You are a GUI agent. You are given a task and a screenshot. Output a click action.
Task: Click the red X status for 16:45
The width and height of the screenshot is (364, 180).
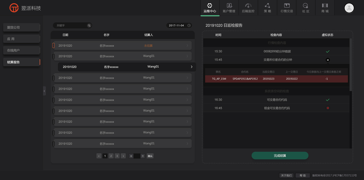[328, 108]
